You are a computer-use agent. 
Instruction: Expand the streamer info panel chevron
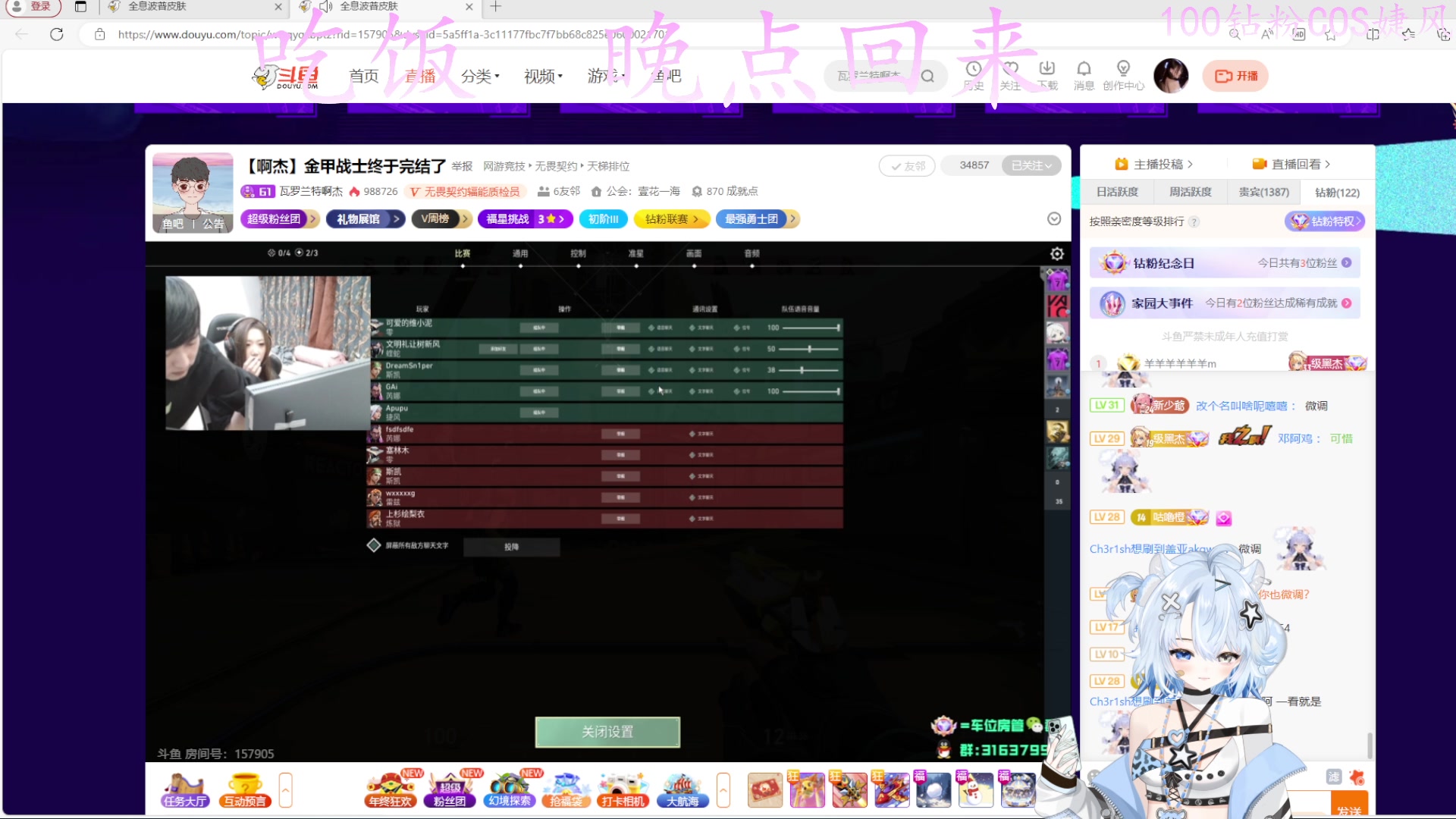pyautogui.click(x=1054, y=219)
